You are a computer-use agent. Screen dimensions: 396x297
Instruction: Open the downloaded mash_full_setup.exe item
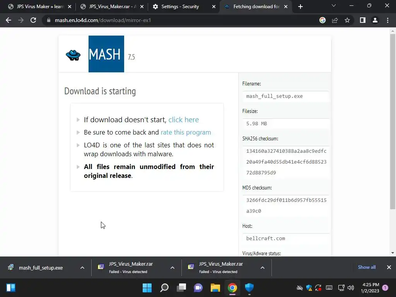point(41,268)
